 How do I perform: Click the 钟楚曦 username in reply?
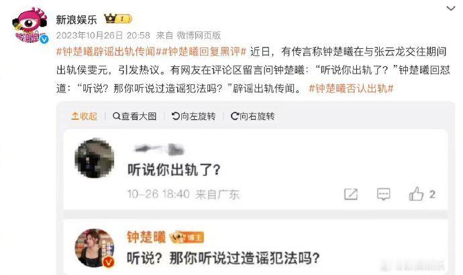coord(146,237)
